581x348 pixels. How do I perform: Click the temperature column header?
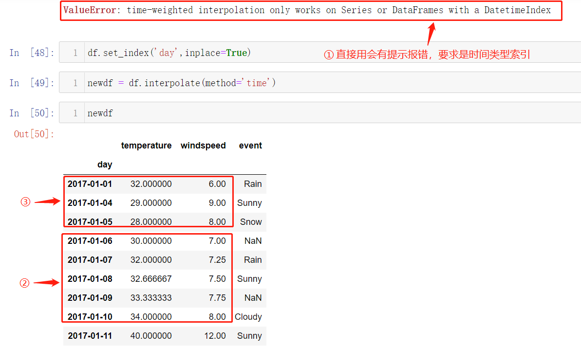147,146
